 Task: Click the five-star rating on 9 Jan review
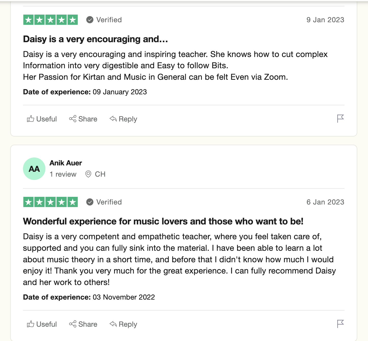click(51, 20)
